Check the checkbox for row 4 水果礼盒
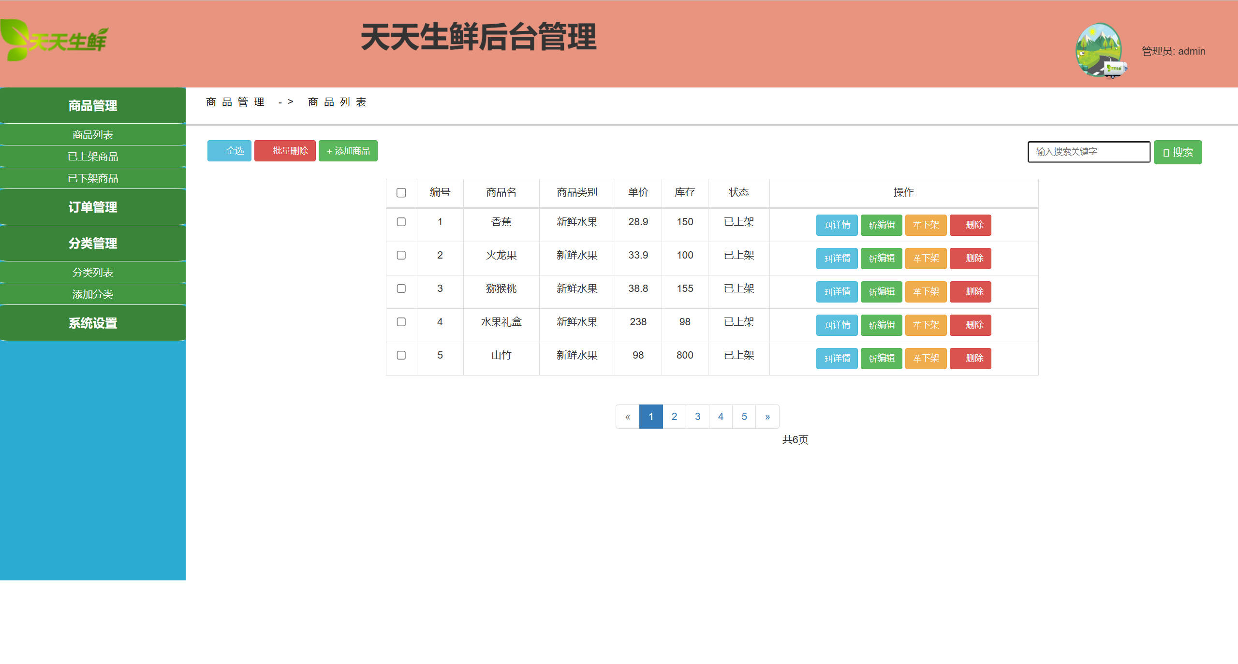 click(401, 322)
